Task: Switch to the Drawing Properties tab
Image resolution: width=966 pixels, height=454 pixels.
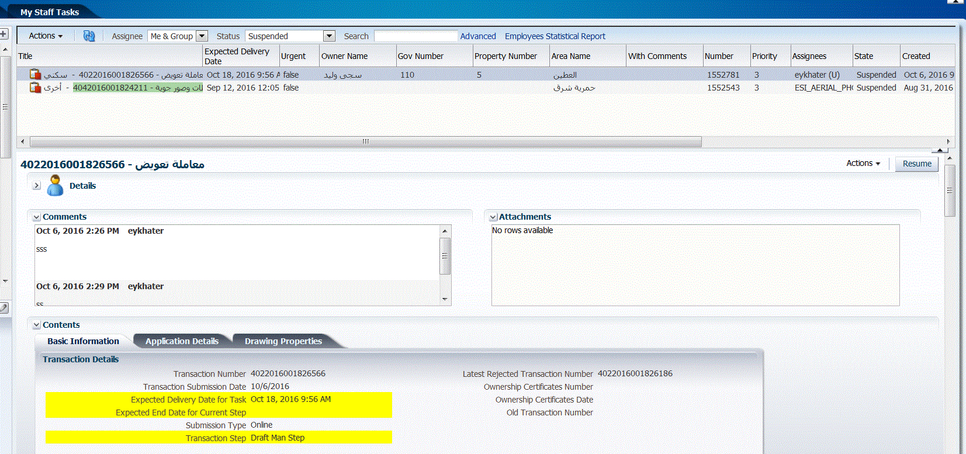Action: coord(283,341)
